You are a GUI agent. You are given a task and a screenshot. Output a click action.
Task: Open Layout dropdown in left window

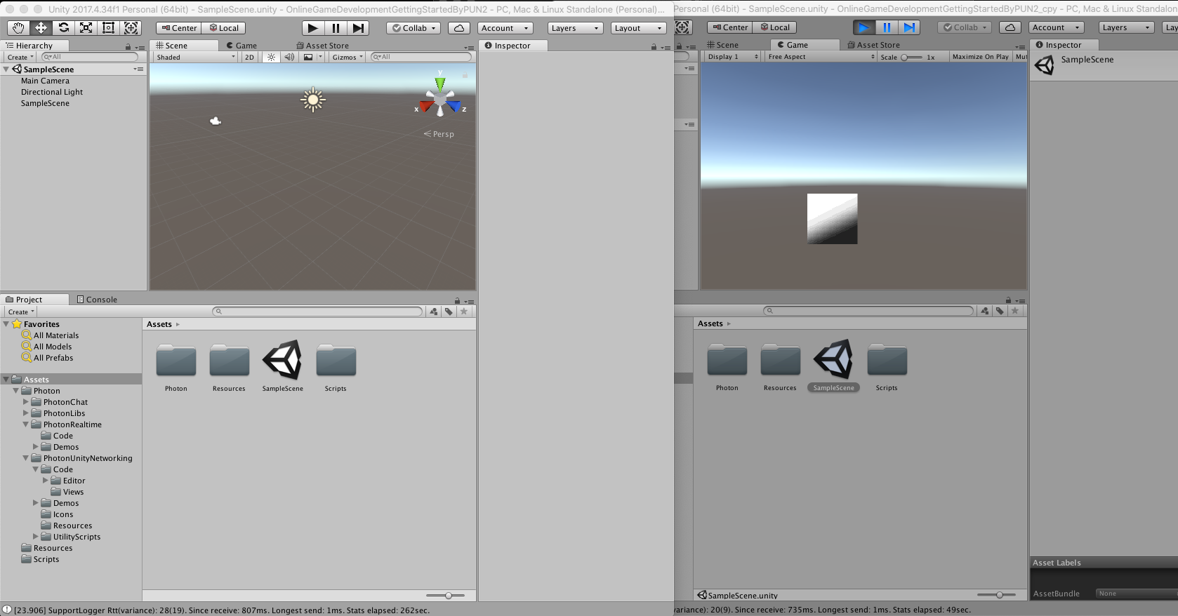(x=638, y=28)
